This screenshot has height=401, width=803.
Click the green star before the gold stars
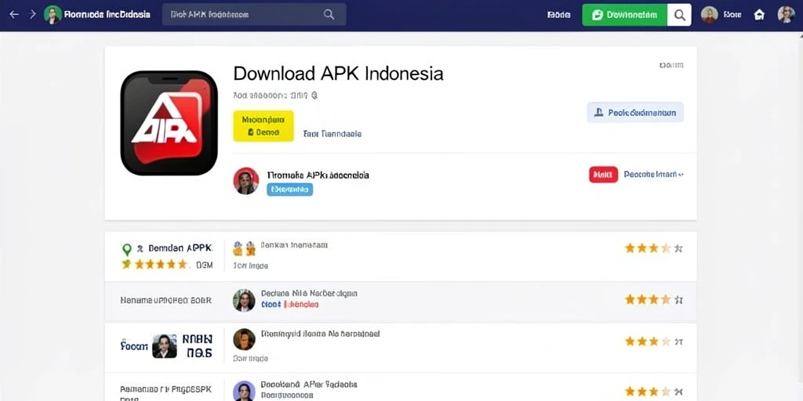coord(126,265)
